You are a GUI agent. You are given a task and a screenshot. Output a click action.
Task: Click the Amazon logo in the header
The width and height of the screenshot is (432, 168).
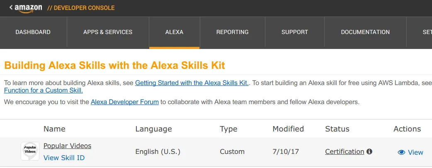click(x=28, y=8)
